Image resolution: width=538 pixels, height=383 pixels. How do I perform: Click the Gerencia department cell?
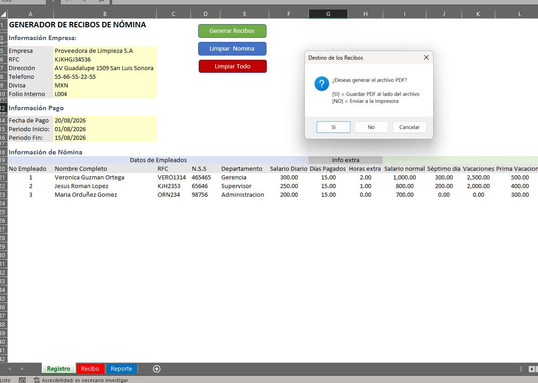click(245, 177)
